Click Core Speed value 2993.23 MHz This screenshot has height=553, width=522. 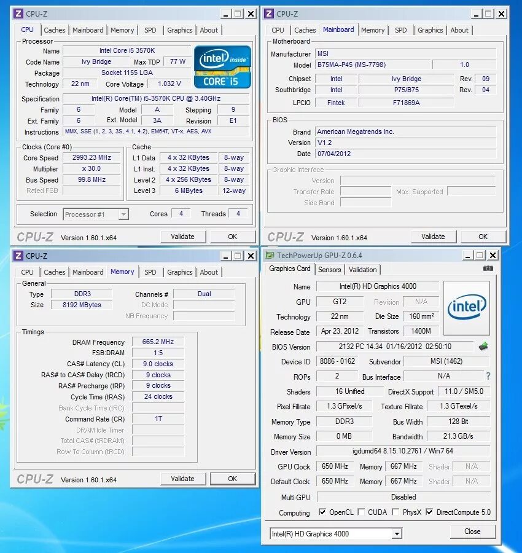click(92, 157)
